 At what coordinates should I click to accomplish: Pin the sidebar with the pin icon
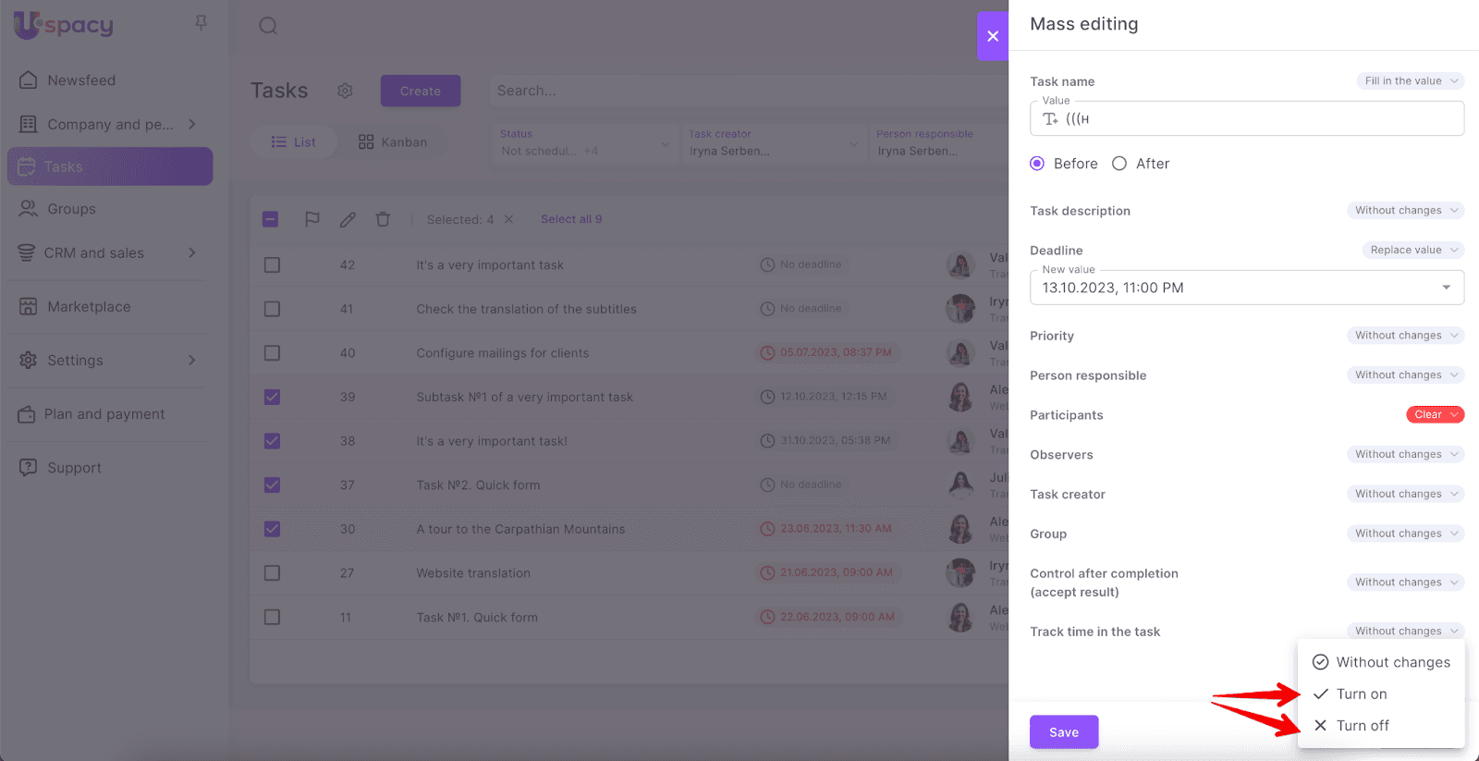coord(201,22)
